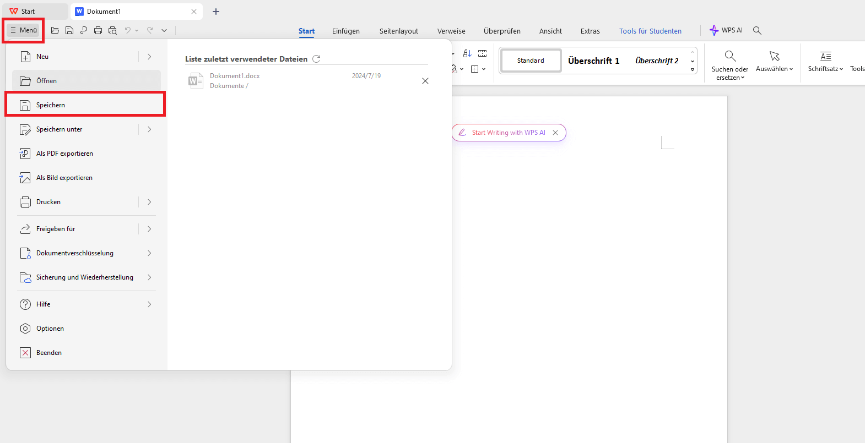Remove Dokument1.docx from recent list
865x443 pixels.
(x=425, y=81)
